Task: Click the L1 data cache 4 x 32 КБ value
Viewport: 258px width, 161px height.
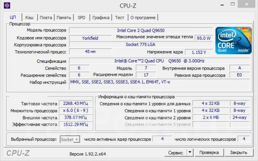Action: [210, 103]
